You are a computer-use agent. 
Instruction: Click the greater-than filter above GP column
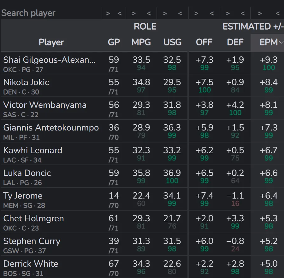pyautogui.click(x=108, y=13)
